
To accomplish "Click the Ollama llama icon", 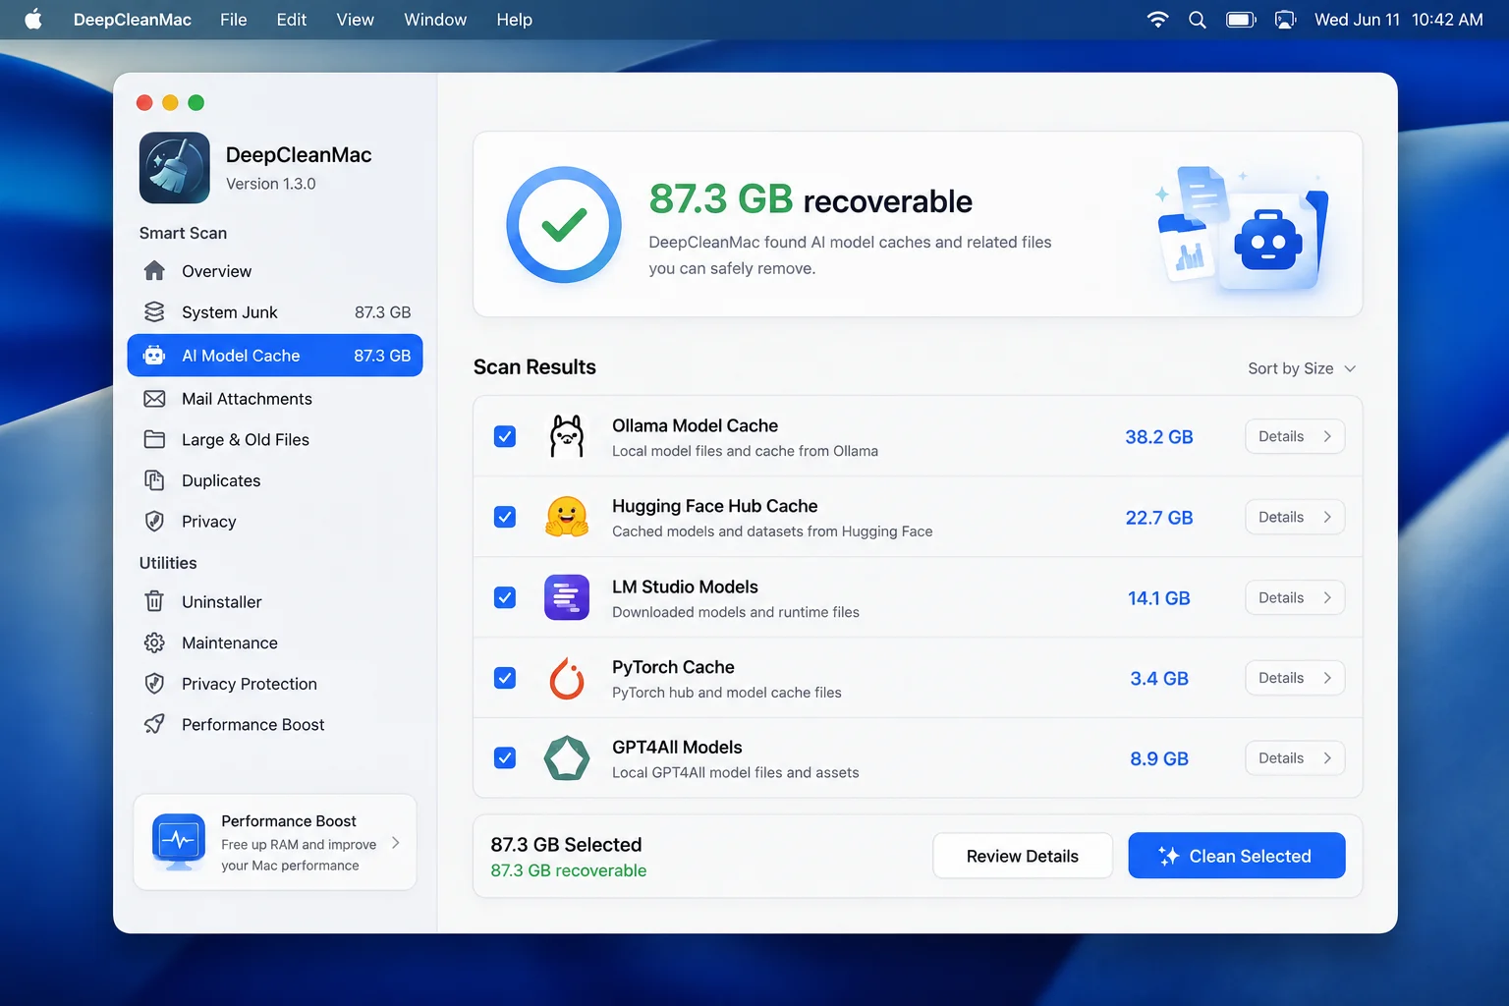I will [x=567, y=436].
